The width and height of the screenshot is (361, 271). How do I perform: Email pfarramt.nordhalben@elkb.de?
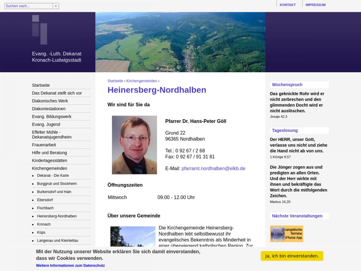[x=213, y=168]
